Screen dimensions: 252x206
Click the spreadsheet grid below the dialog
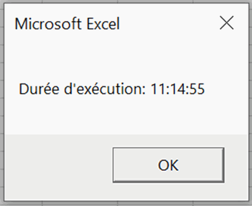[x=125, y=204]
